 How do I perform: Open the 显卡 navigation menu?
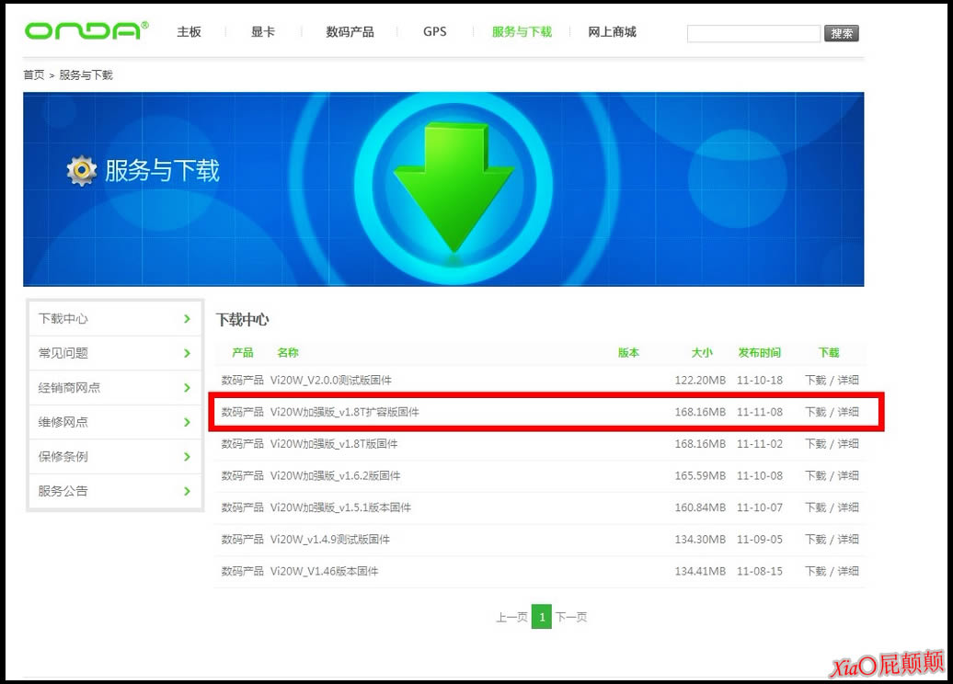[262, 32]
